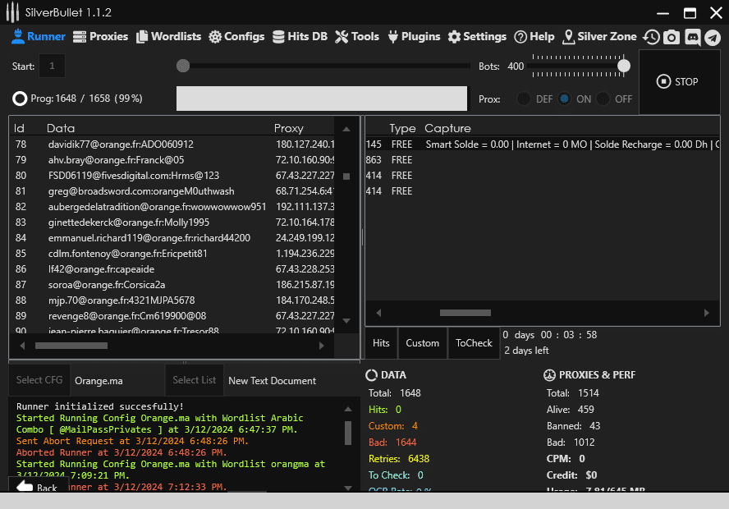Click the Bots slider handle
The width and height of the screenshot is (729, 509).
click(624, 66)
